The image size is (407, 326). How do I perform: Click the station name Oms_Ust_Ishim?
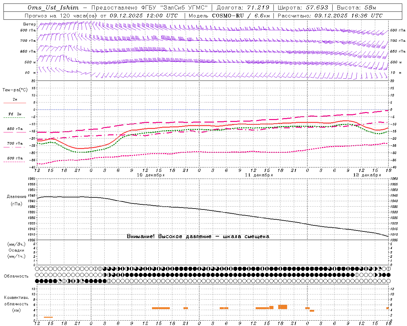pos(53,8)
